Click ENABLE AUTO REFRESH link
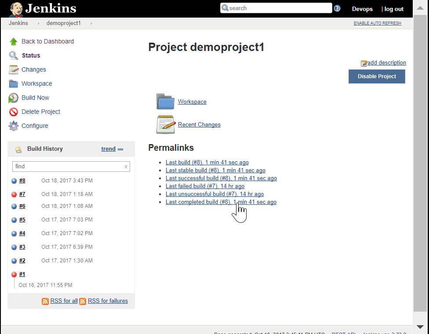429x334 pixels. point(377,23)
